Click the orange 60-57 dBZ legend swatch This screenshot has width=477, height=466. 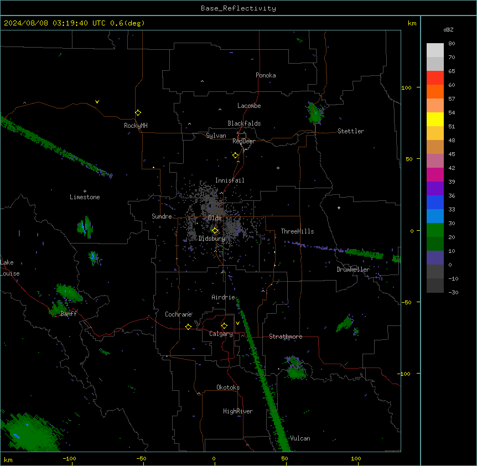tap(435, 91)
